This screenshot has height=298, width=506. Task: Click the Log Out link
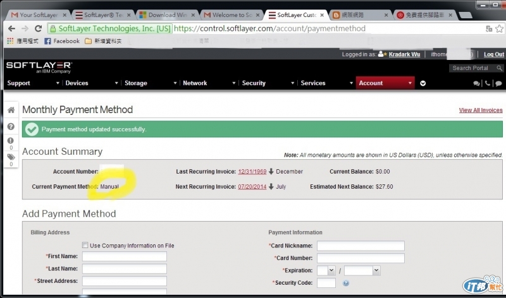(494, 54)
